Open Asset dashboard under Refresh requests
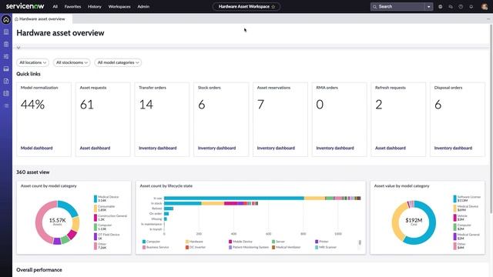The height and width of the screenshot is (277, 493). (391, 148)
